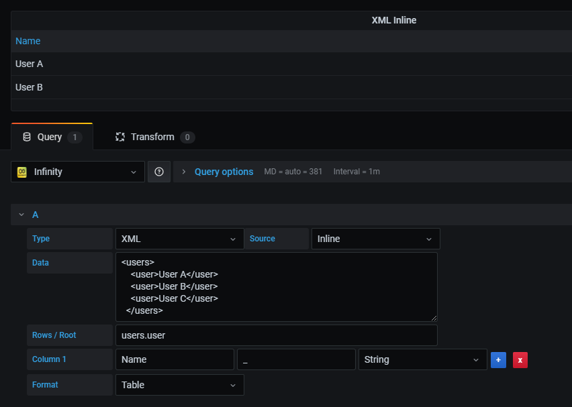Click the chevron beside Query options
This screenshot has width=572, height=407.
tap(183, 172)
